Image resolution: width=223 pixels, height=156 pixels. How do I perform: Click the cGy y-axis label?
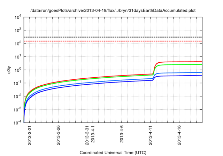coord(9,70)
